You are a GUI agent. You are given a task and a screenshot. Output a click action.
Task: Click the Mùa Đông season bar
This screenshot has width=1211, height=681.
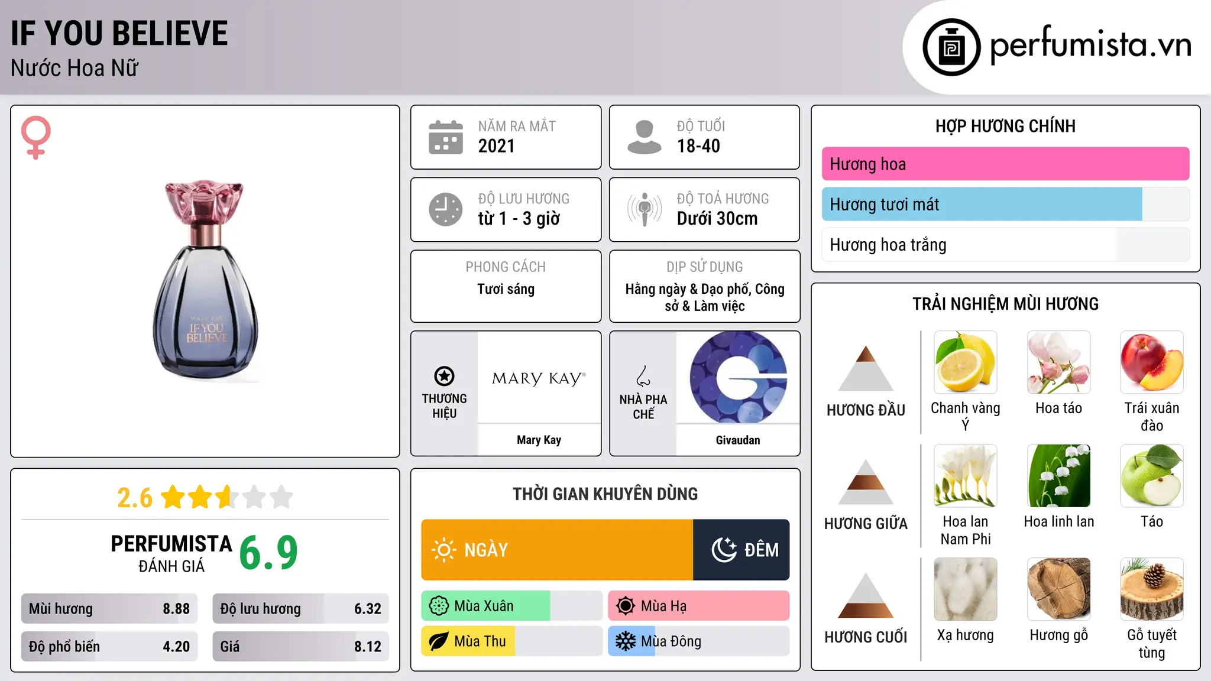tap(698, 641)
